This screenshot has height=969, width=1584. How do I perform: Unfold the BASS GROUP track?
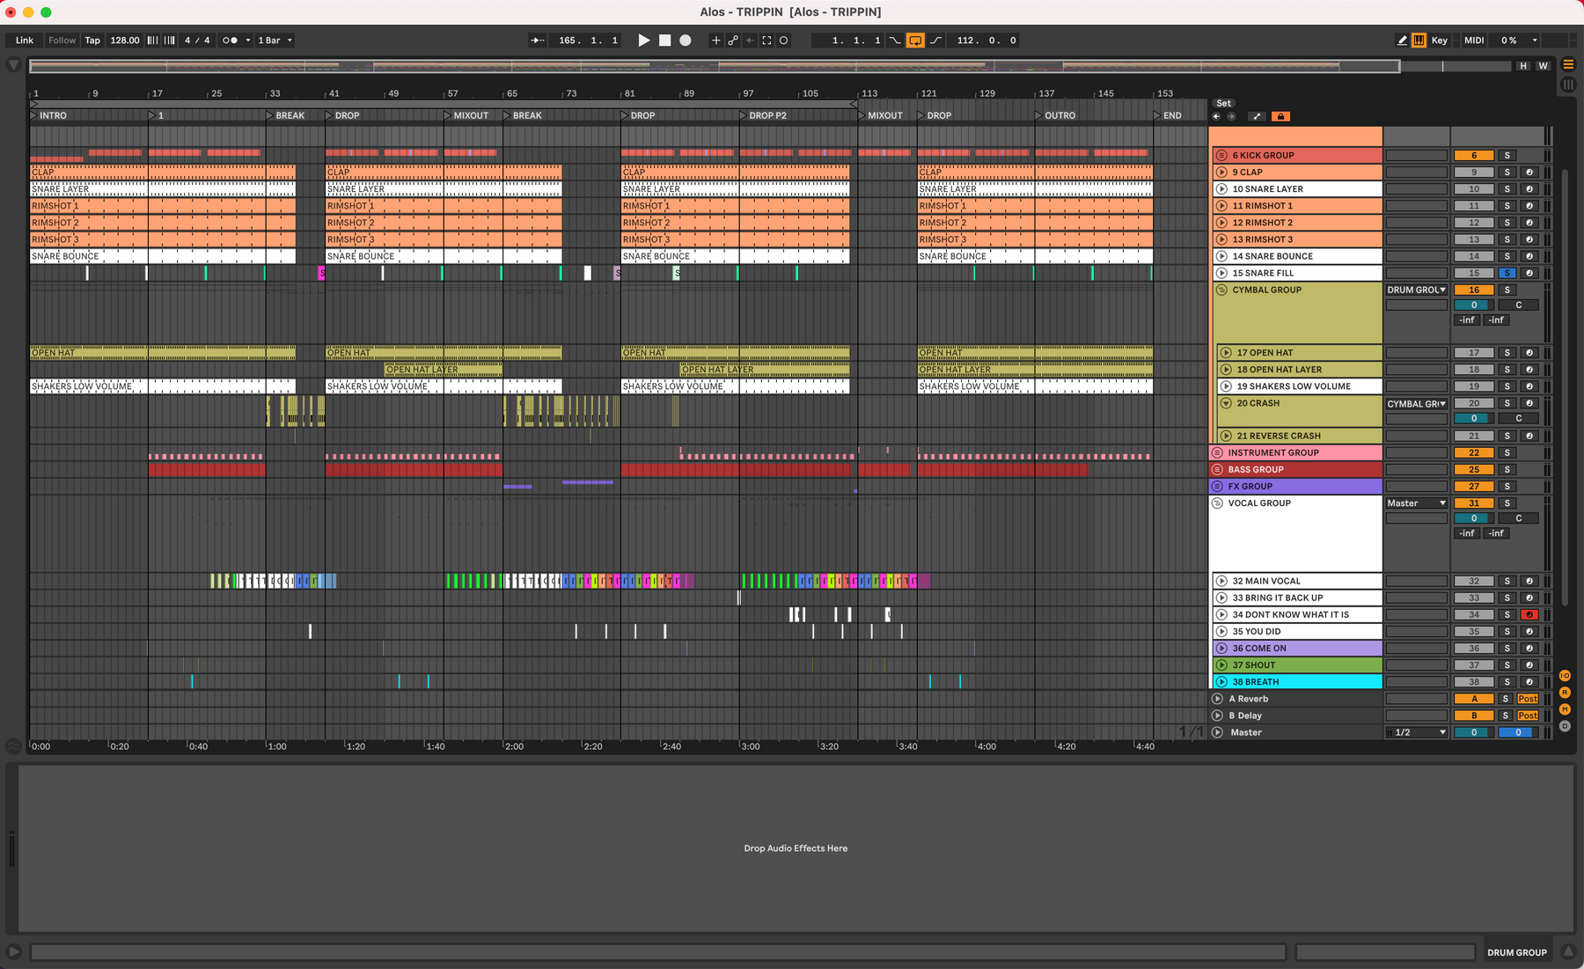[1217, 469]
